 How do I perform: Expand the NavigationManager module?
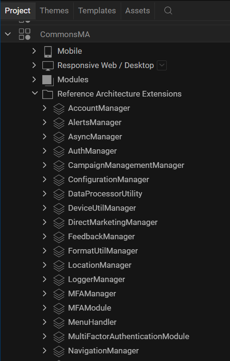click(x=45, y=351)
